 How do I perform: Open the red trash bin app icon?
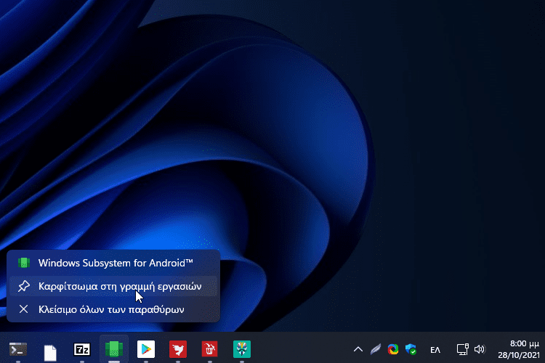tap(209, 349)
